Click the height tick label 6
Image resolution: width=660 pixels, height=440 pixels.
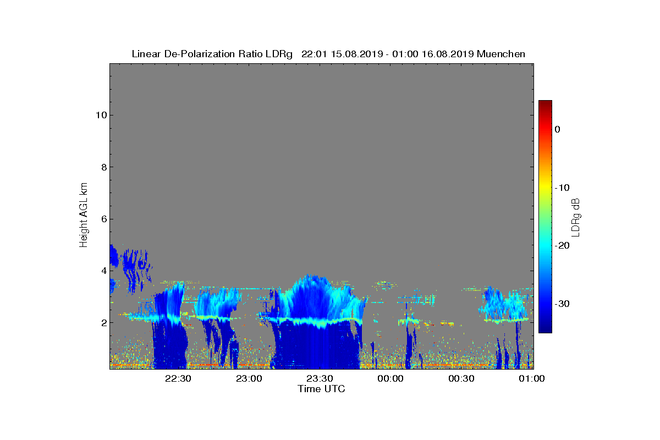[103, 219]
